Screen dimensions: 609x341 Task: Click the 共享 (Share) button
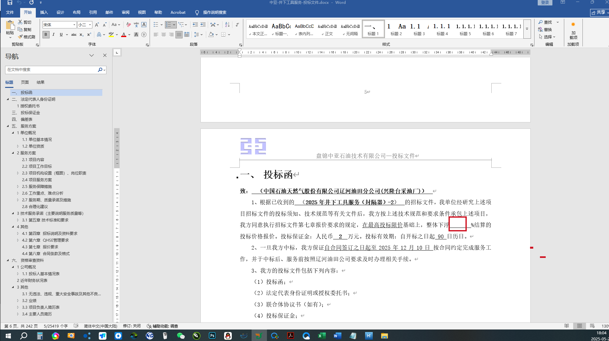[599, 12]
